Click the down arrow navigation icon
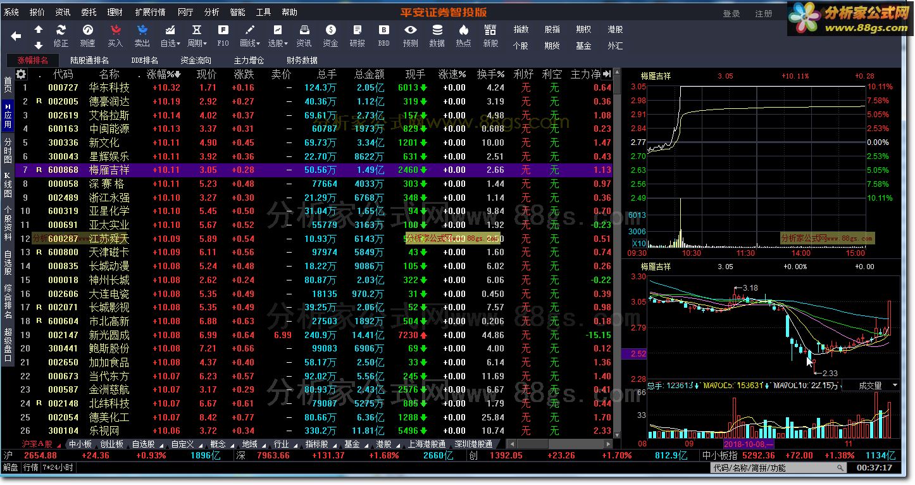 pos(39,45)
